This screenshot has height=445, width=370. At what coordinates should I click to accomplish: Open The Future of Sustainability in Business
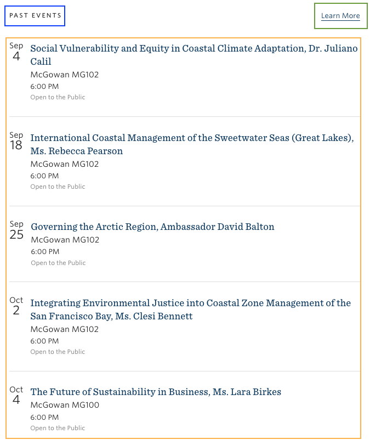click(156, 392)
